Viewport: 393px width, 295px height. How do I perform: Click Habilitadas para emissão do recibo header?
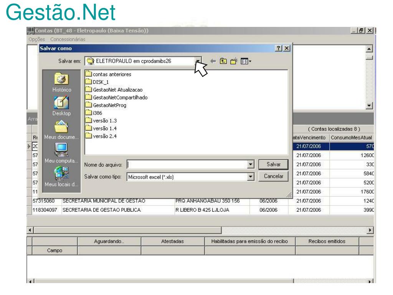(x=249, y=241)
